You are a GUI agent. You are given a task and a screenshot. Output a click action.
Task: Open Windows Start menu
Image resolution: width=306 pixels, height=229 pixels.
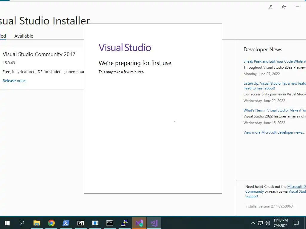click(7, 223)
